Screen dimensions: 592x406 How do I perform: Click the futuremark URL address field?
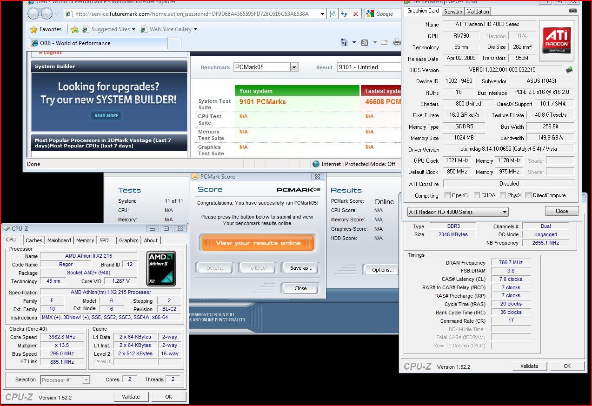tap(192, 14)
